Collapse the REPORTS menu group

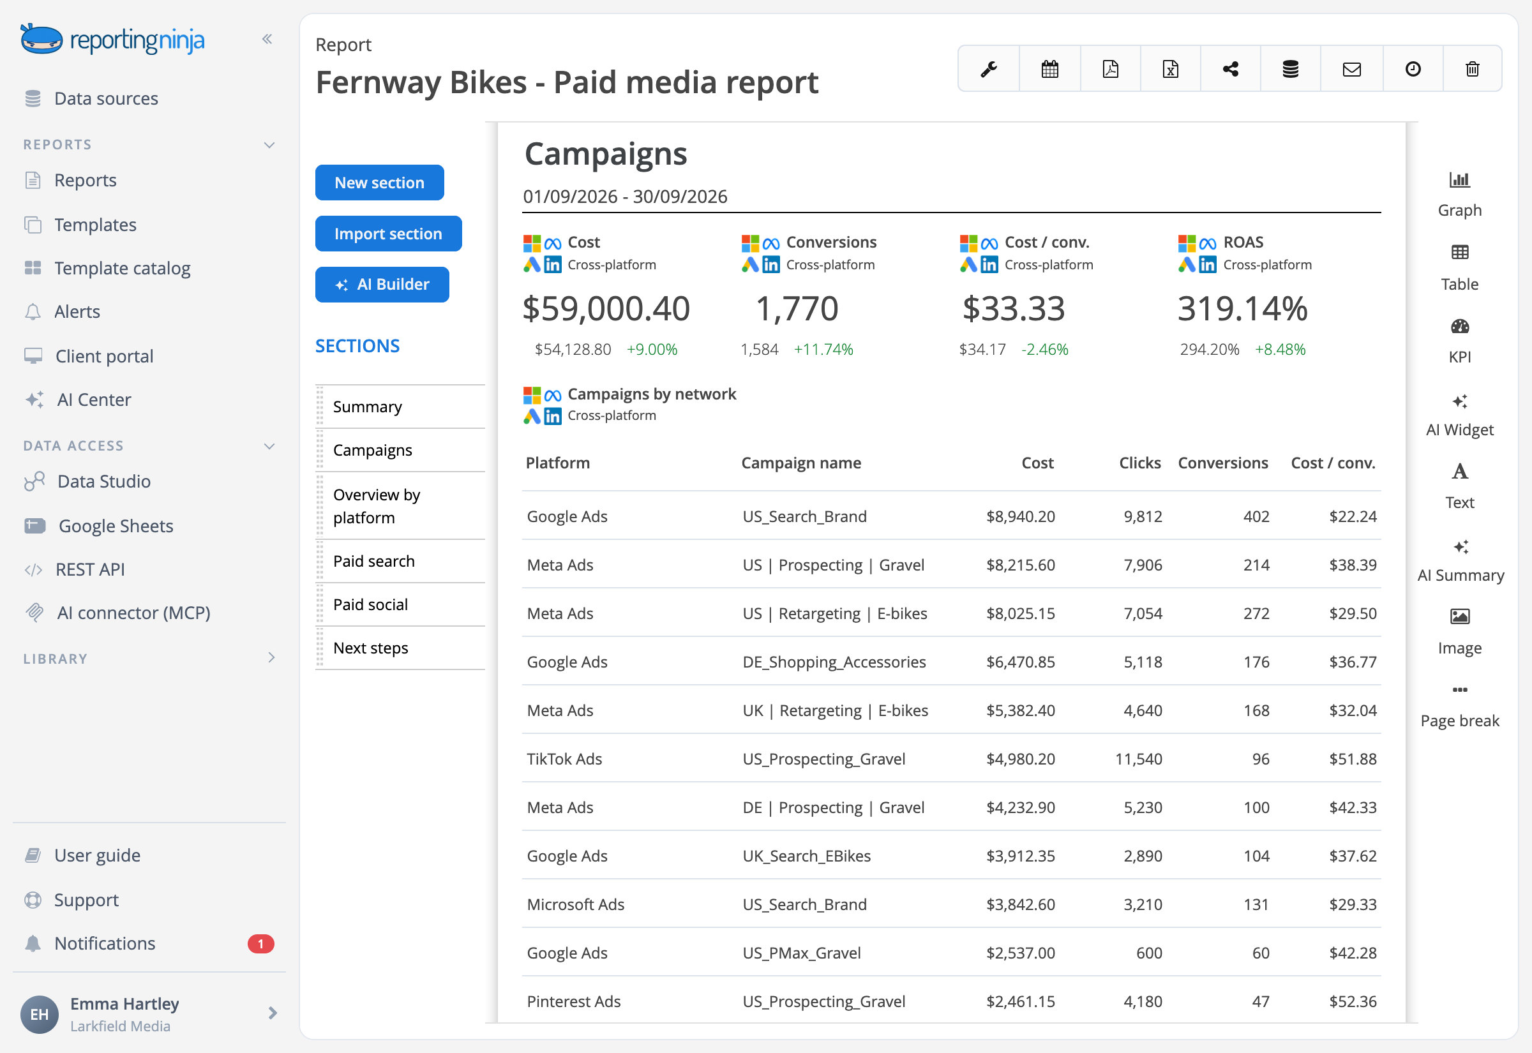(269, 144)
